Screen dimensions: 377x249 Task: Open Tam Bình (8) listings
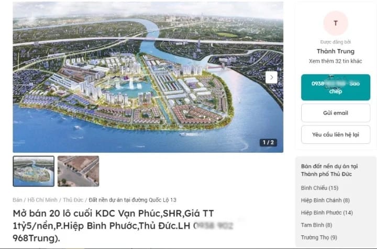click(x=316, y=225)
